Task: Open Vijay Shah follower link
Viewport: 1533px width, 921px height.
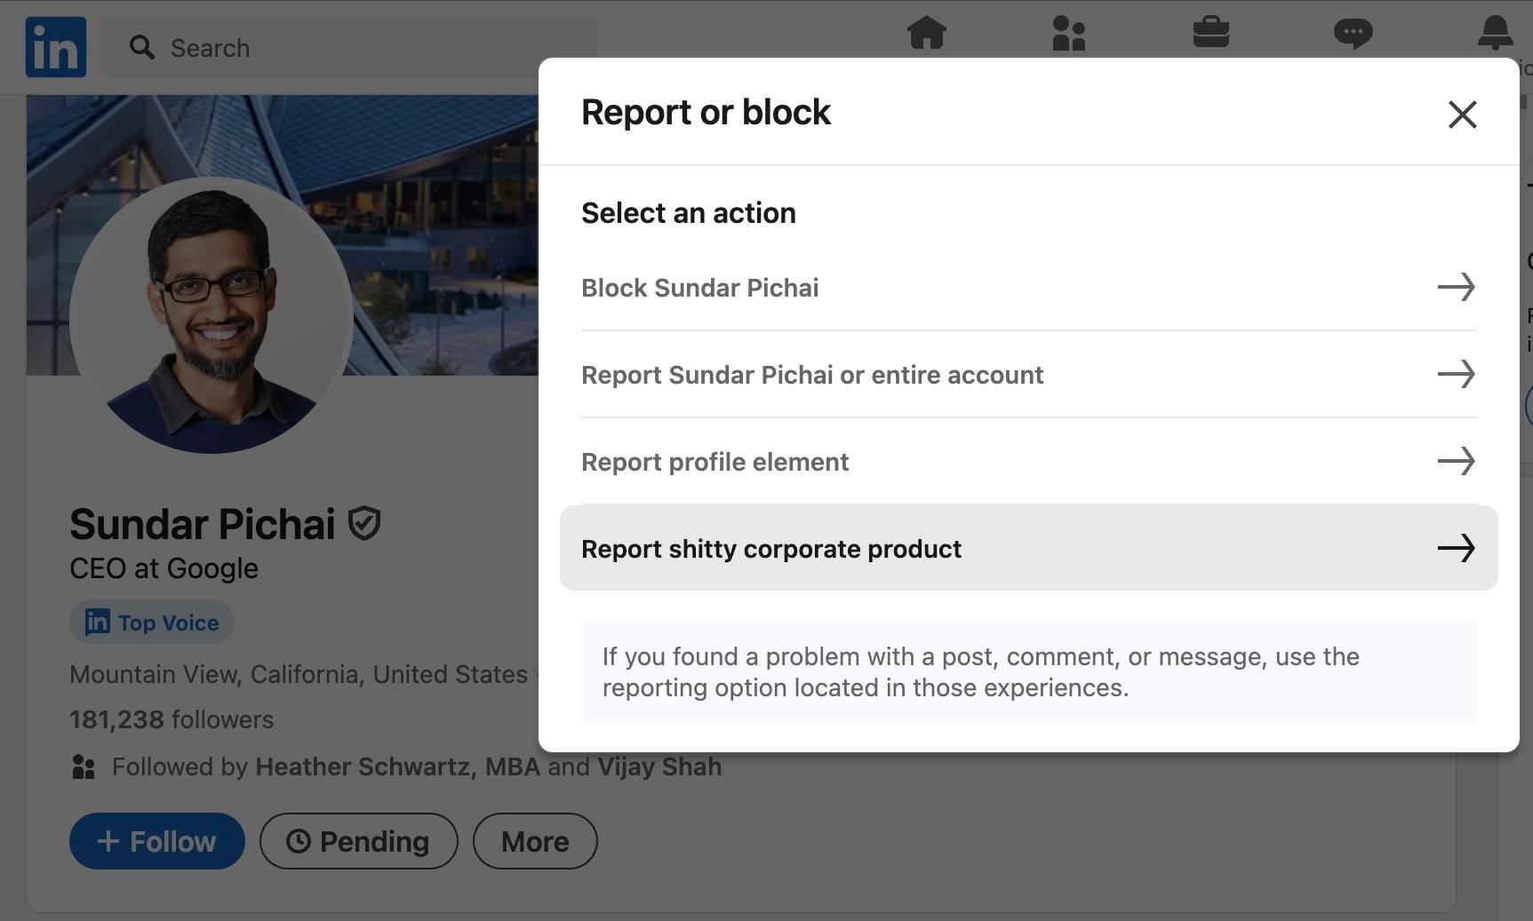Action: [659, 766]
